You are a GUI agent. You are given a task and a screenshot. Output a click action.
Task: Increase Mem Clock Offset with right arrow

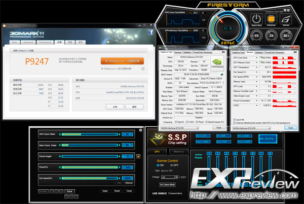pyautogui.click(x=120, y=145)
